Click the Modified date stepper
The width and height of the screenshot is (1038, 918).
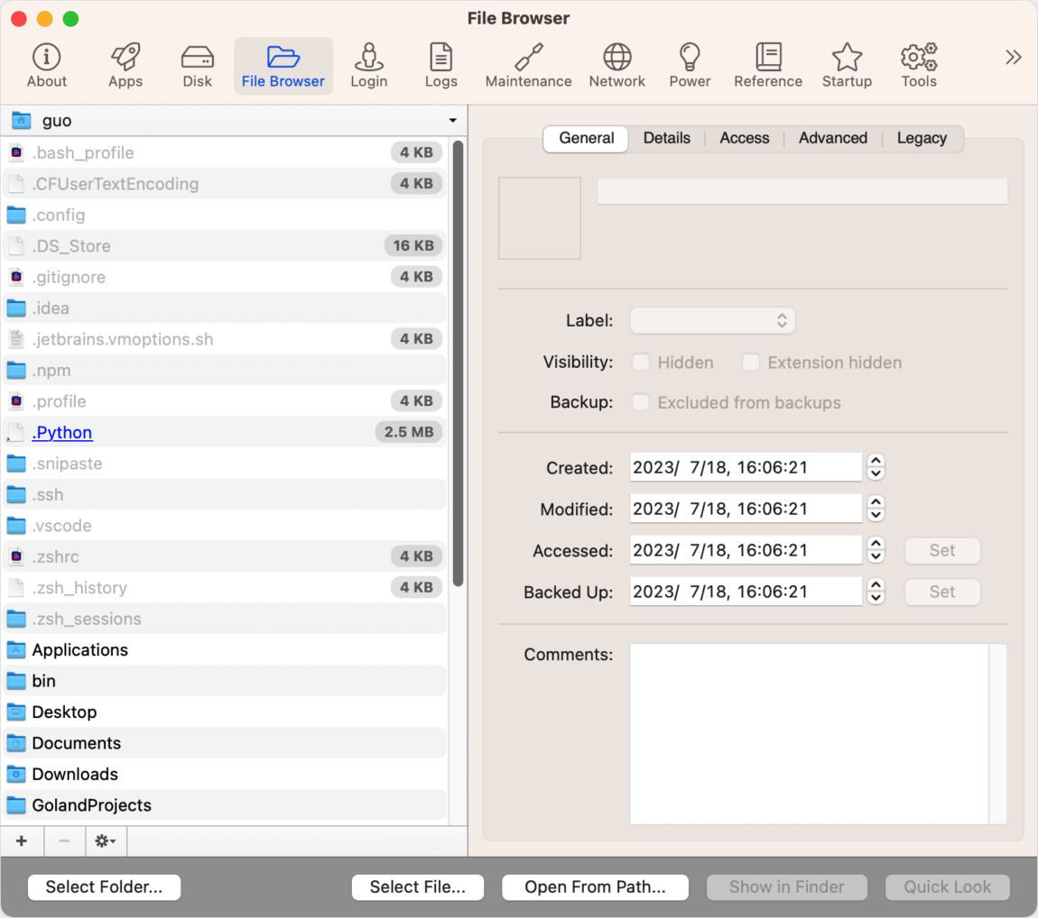pos(876,509)
